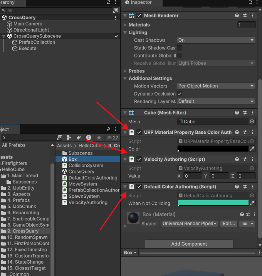This screenshot has height=276, width=262.
Task: Click Add Component button
Action: pyautogui.click(x=189, y=244)
